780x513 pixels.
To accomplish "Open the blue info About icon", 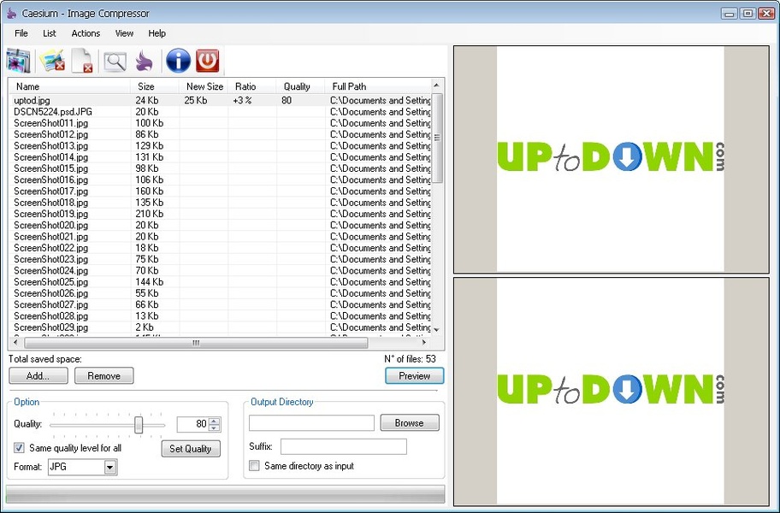I will (178, 62).
